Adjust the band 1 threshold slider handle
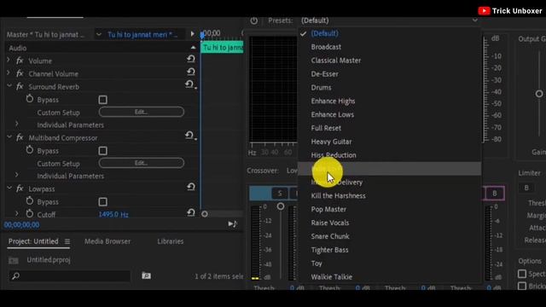Image resolution: width=546 pixels, height=307 pixels. point(281,206)
